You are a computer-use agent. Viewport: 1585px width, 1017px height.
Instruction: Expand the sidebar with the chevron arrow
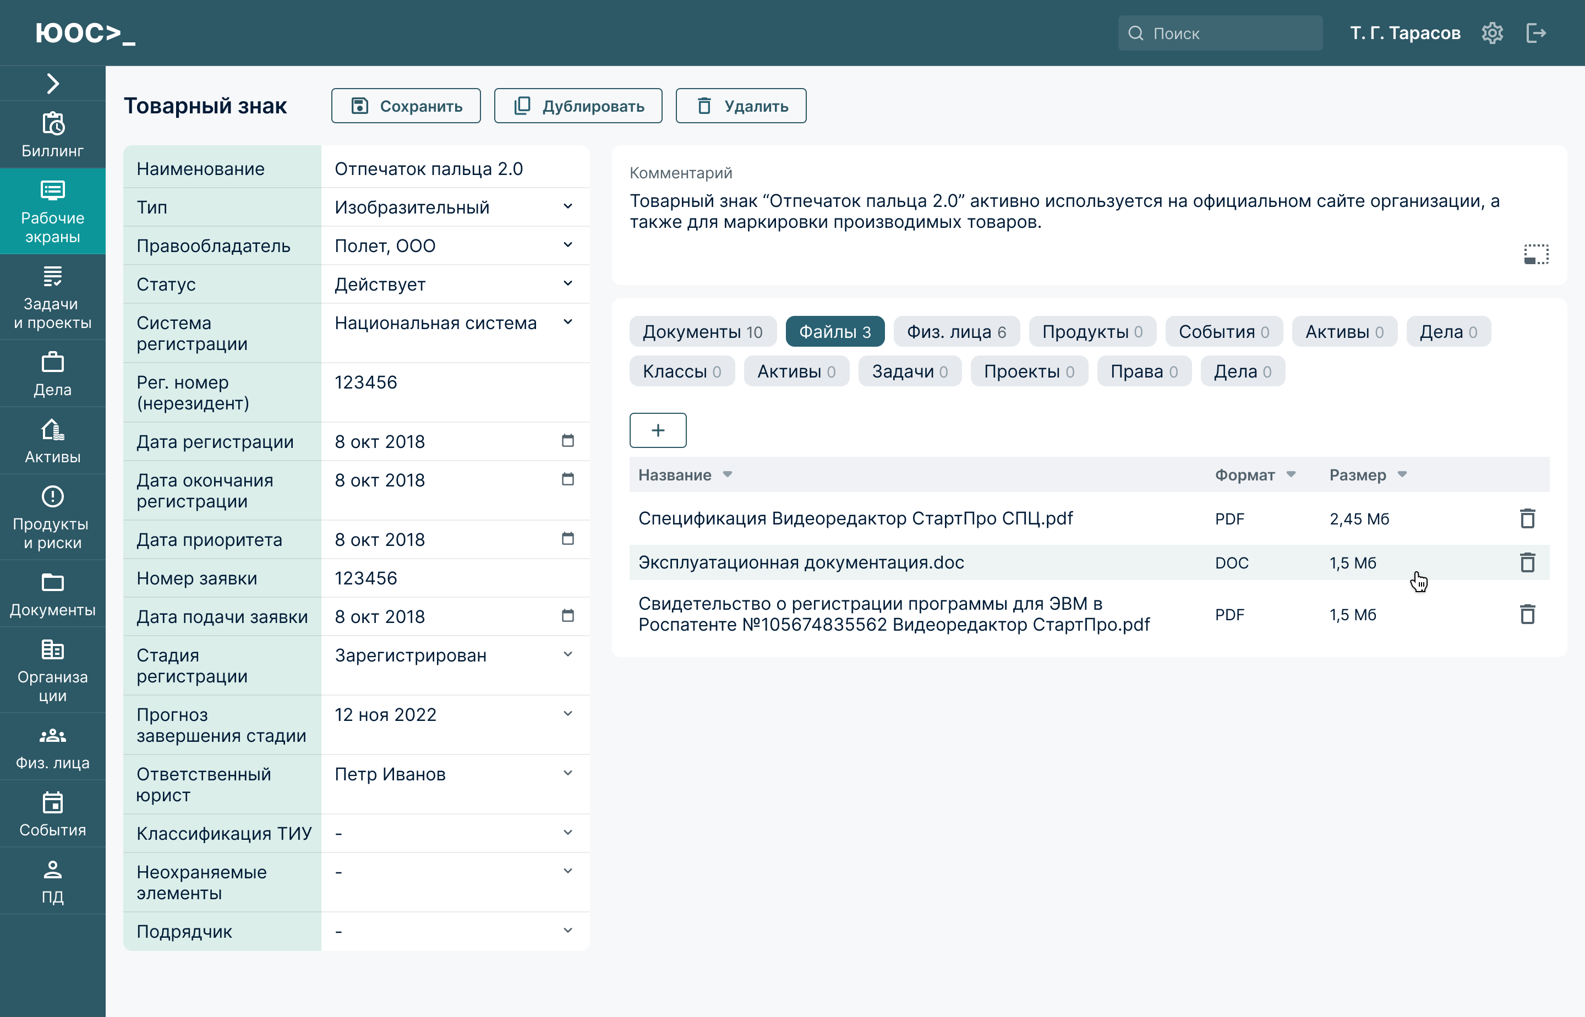pos(52,83)
